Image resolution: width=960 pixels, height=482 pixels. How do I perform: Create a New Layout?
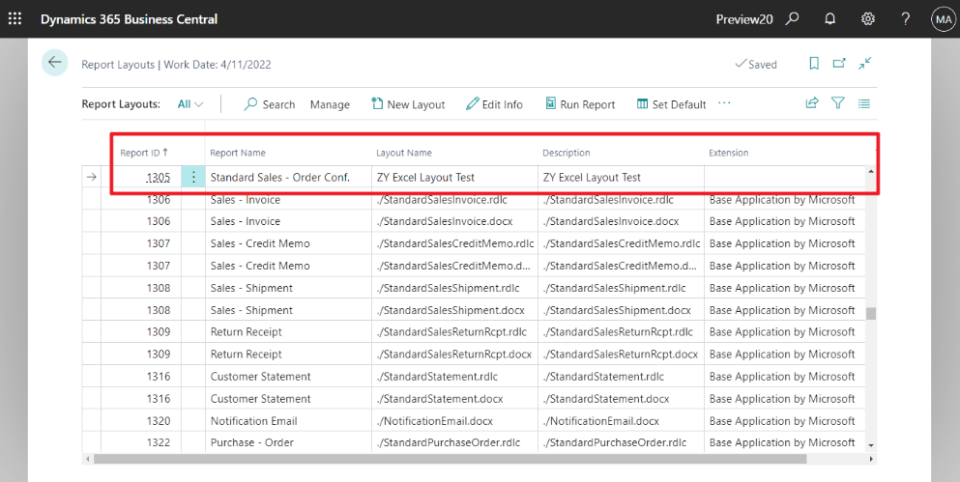pyautogui.click(x=408, y=104)
